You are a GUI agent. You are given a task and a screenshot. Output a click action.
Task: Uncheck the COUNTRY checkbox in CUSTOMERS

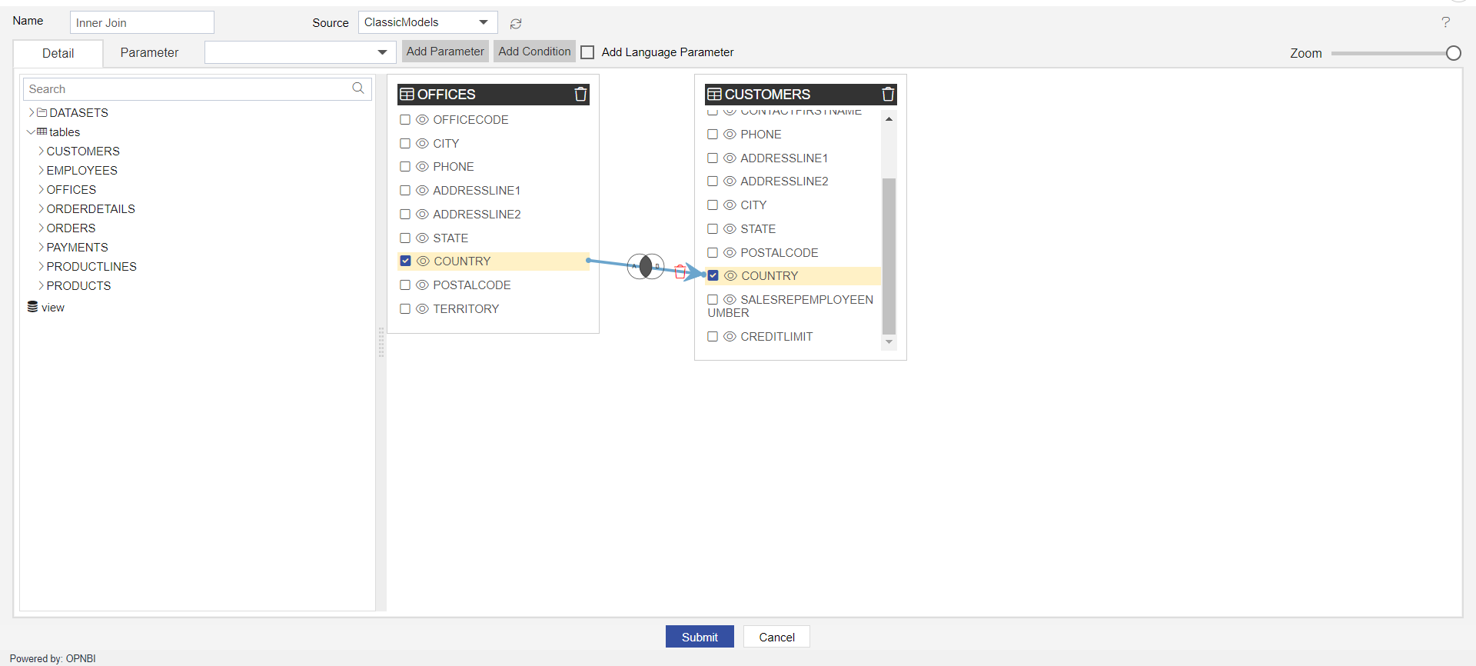pyautogui.click(x=713, y=275)
